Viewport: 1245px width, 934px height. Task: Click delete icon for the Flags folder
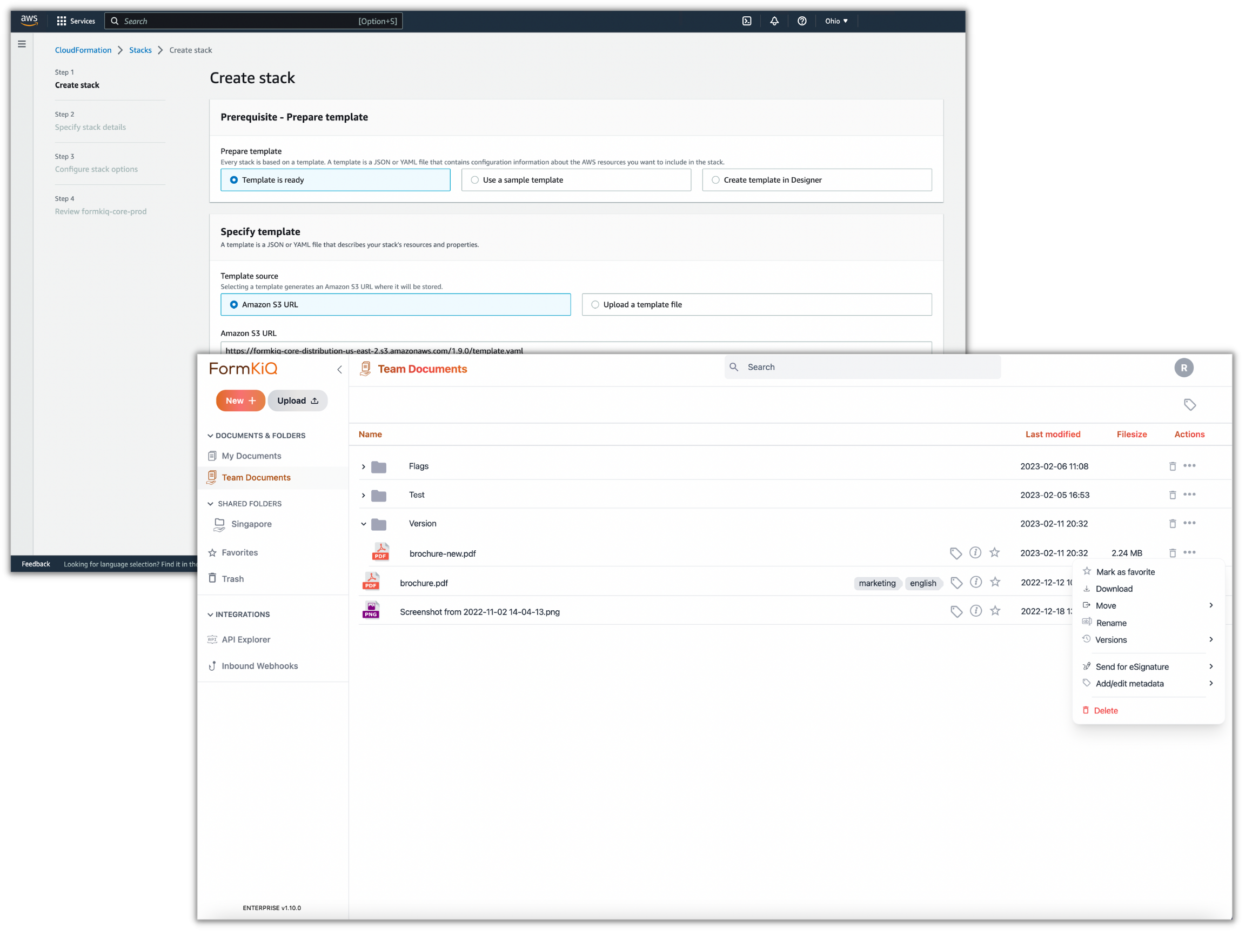tap(1173, 466)
